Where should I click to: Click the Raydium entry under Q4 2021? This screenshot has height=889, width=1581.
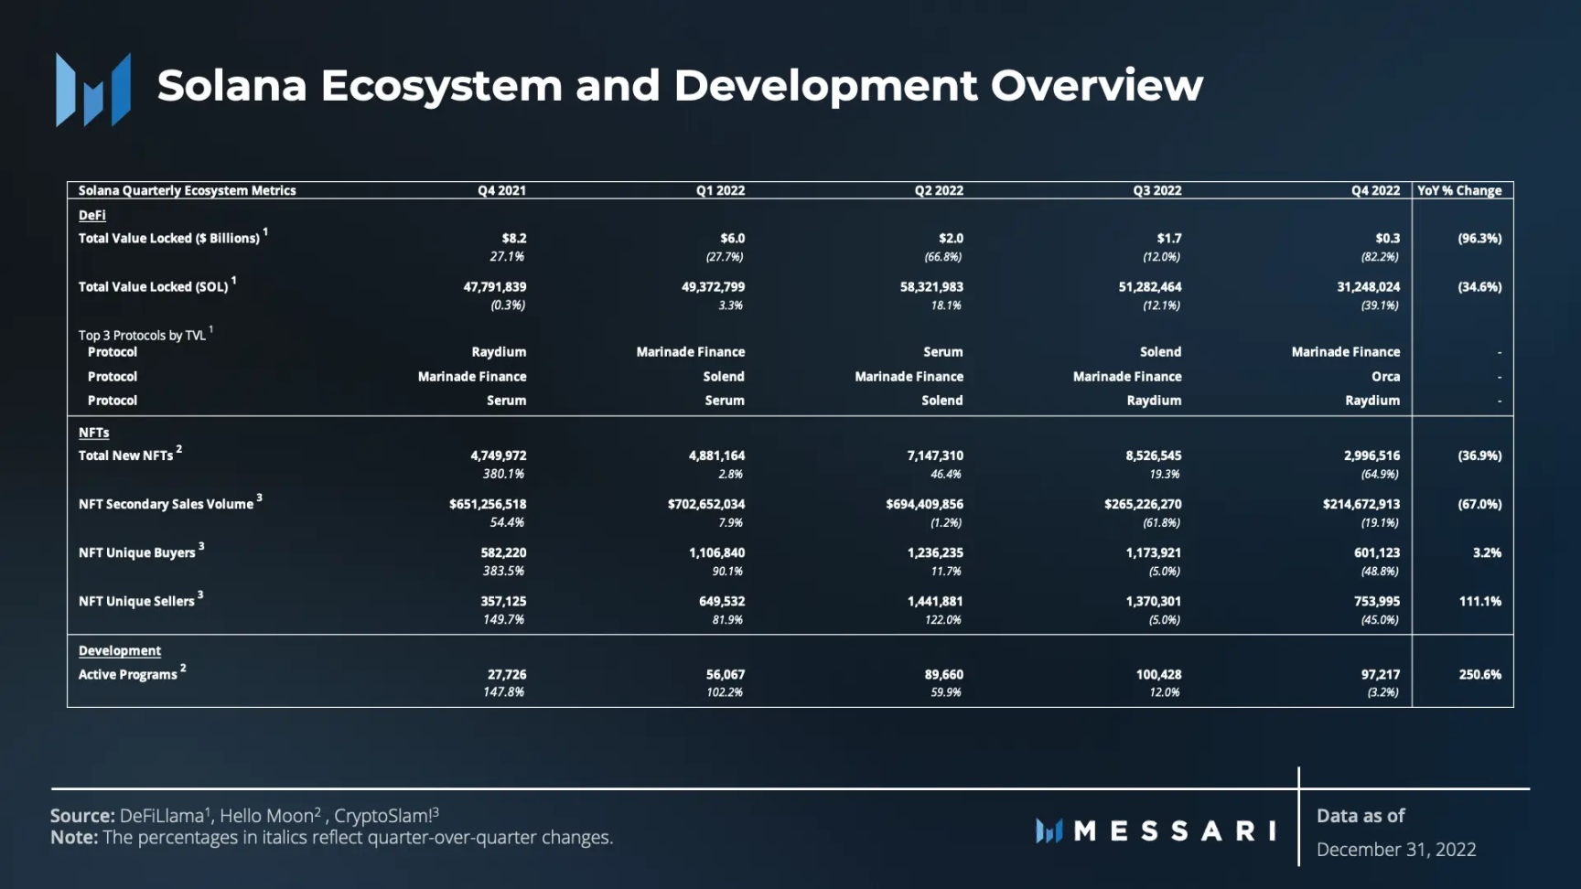(x=499, y=351)
